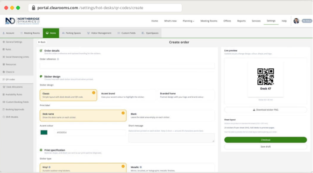Image resolution: width=313 pixels, height=173 pixels.
Task: Click the accent colour hex input
Action: point(90,132)
